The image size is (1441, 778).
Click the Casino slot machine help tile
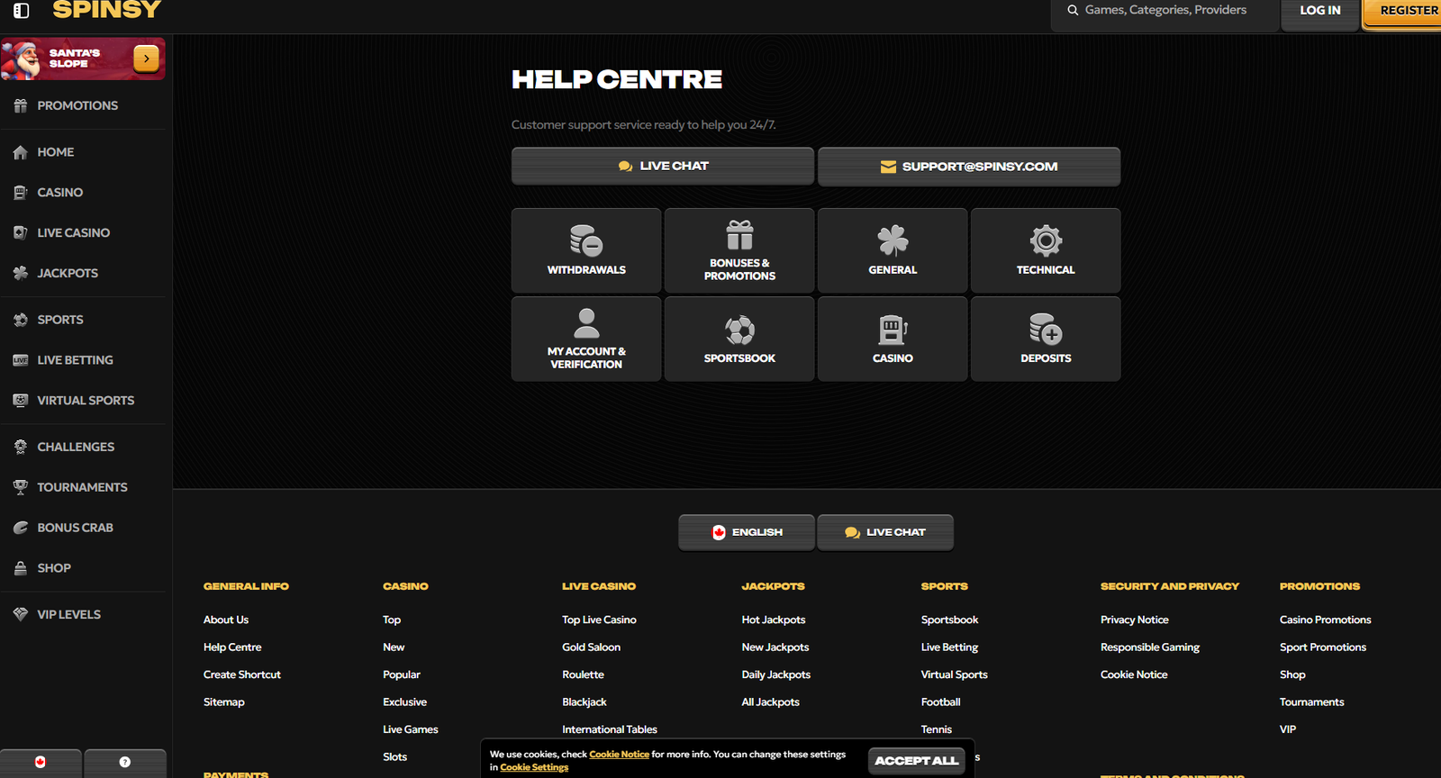(893, 339)
